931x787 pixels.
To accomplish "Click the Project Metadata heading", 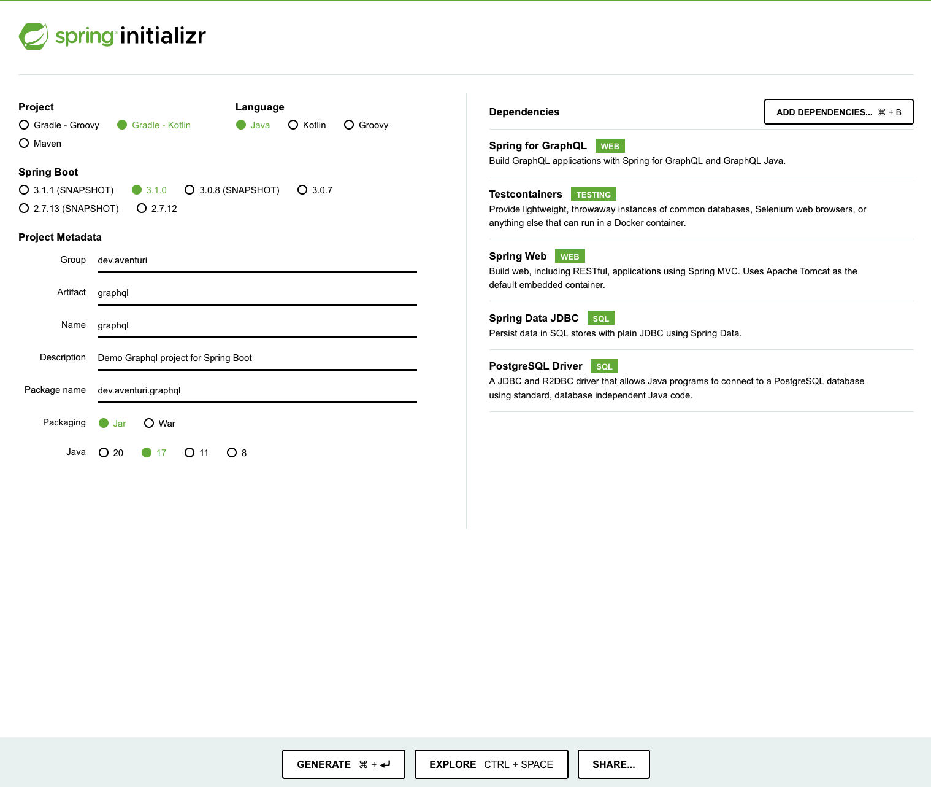I will tap(60, 237).
